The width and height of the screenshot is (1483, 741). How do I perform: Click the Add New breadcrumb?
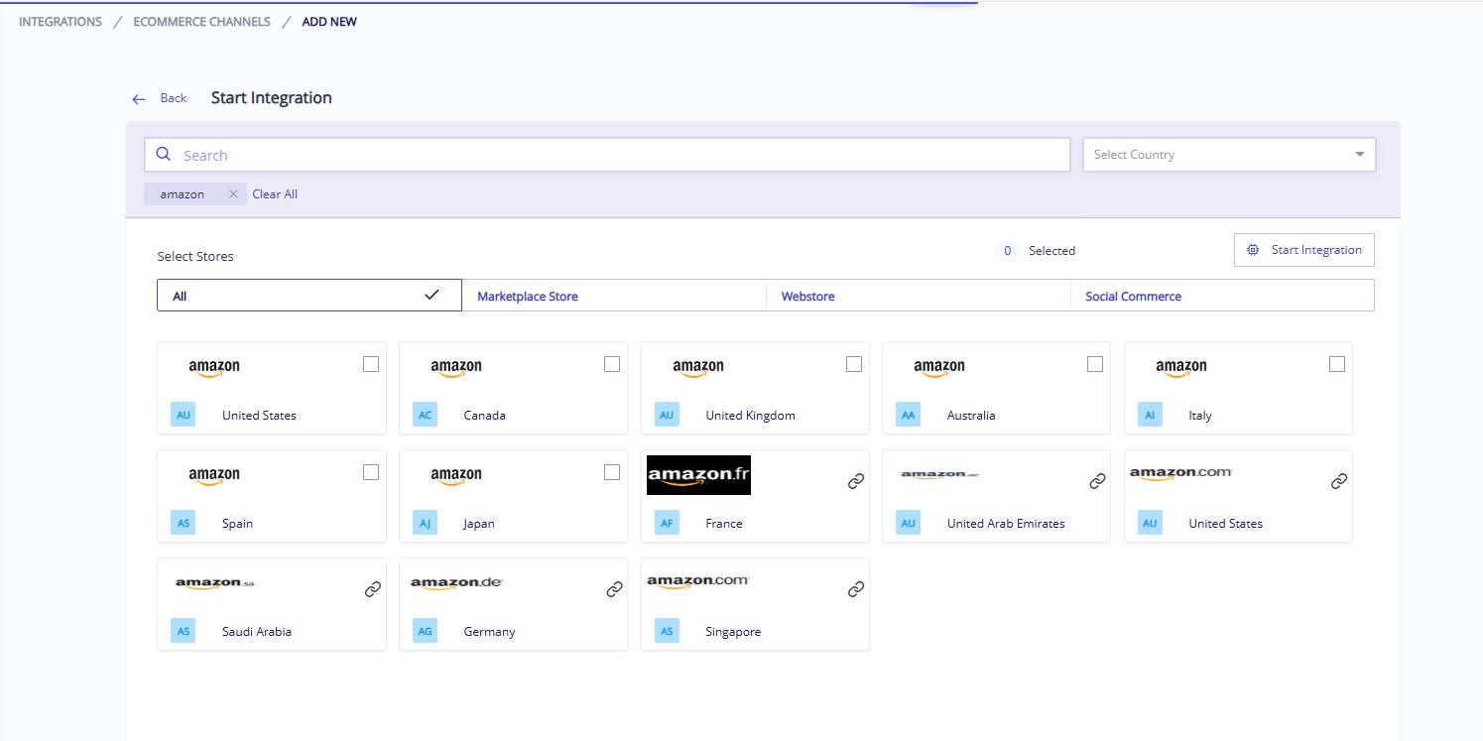coord(329,22)
